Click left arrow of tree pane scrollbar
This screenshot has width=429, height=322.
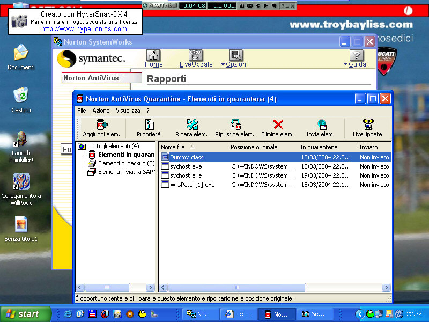pyautogui.click(x=80, y=287)
